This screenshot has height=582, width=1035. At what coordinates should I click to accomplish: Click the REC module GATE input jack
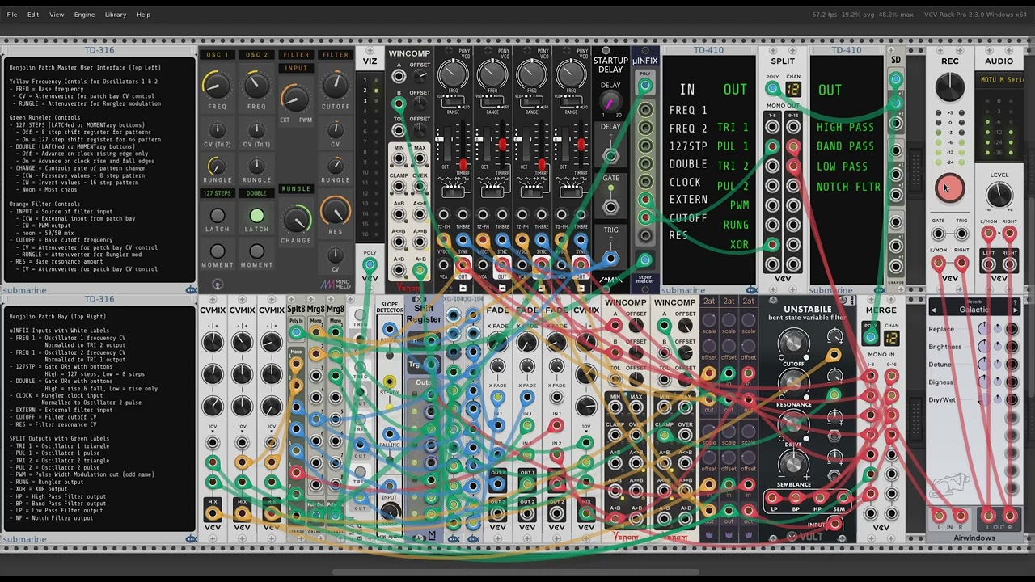939,234
